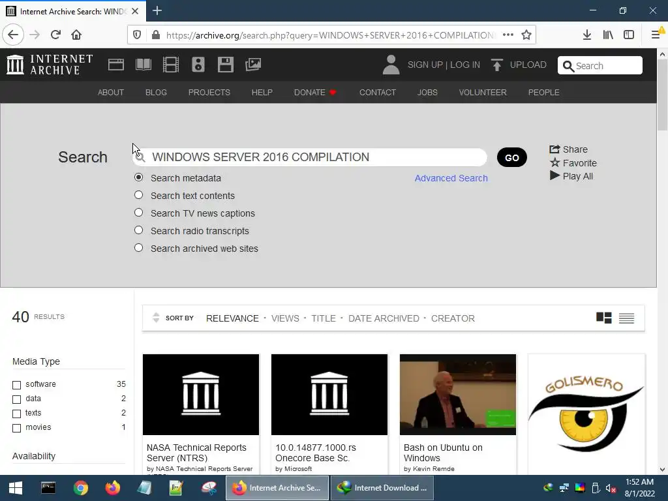
Task: Sort results by DATE ARCHIVED
Action: (384, 318)
